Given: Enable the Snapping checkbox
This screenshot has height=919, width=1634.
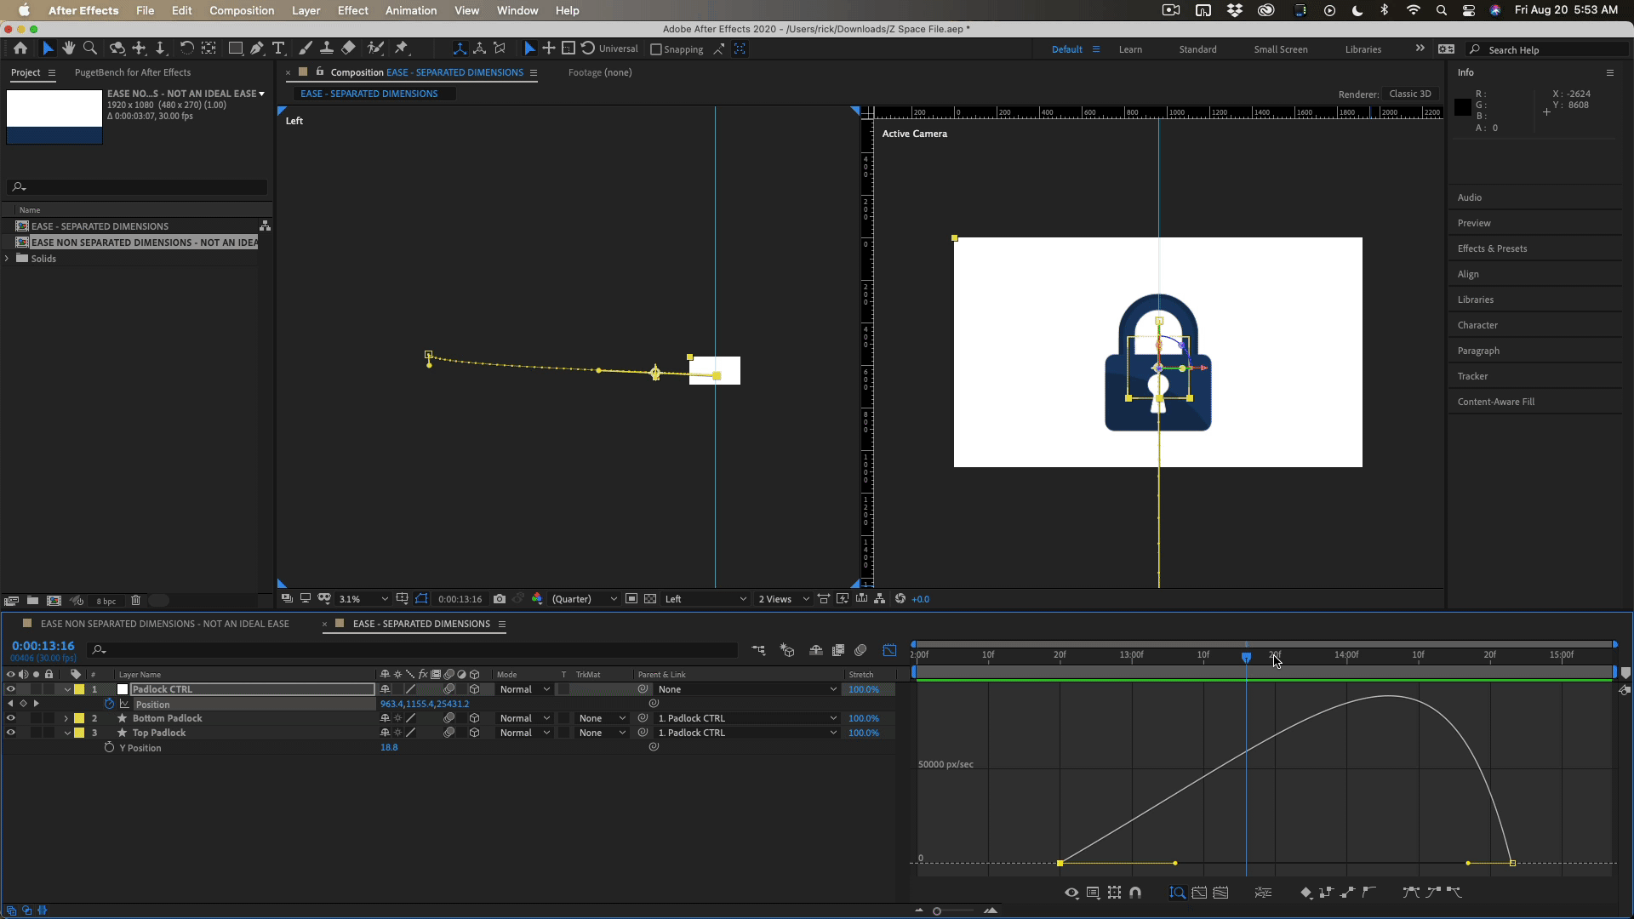Looking at the screenshot, I should point(656,49).
